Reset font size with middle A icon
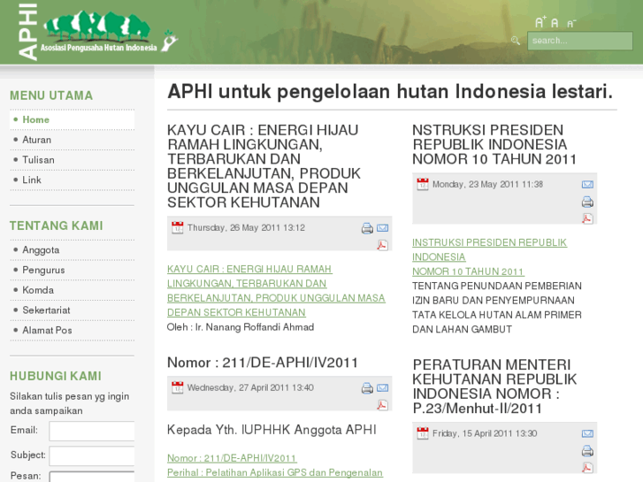643x482 pixels. pos(555,23)
